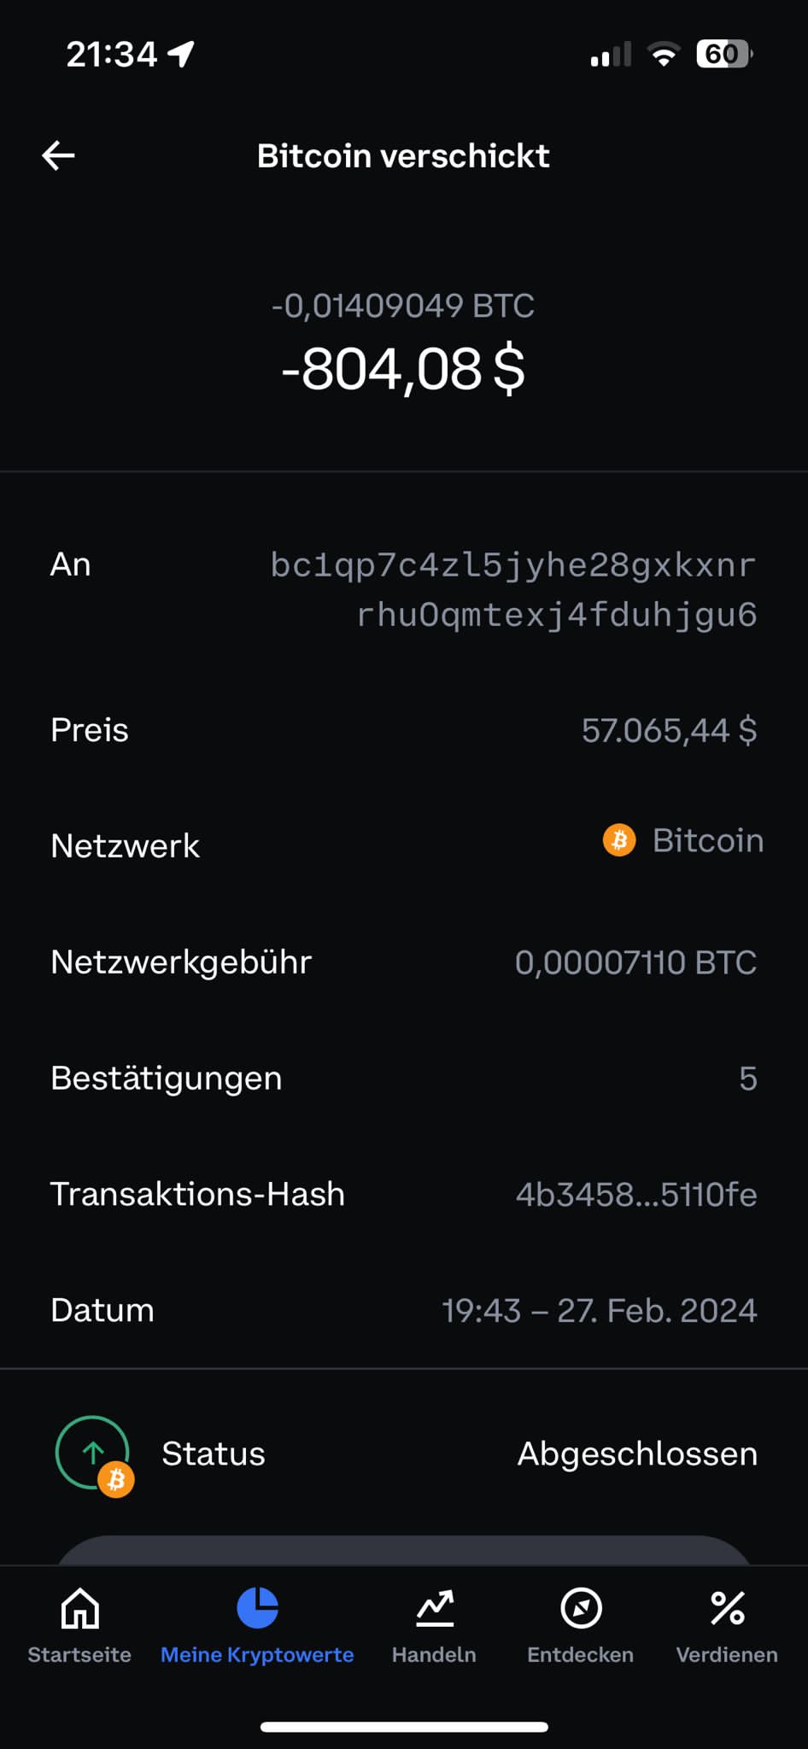Tap the Abgeschlossen status text

(637, 1454)
